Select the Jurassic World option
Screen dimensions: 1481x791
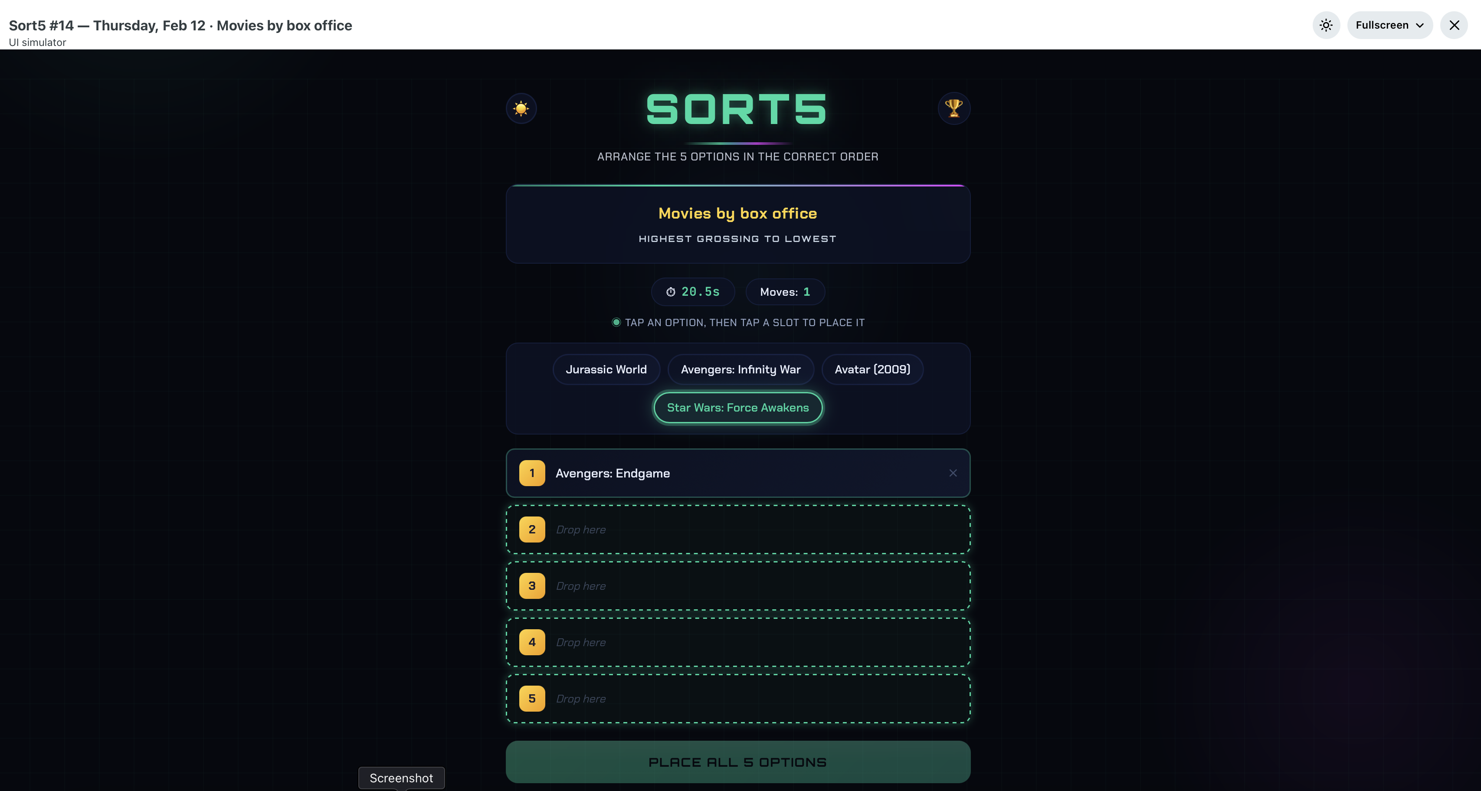pos(606,369)
